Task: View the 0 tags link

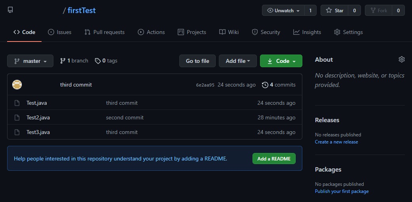Action: click(x=106, y=60)
